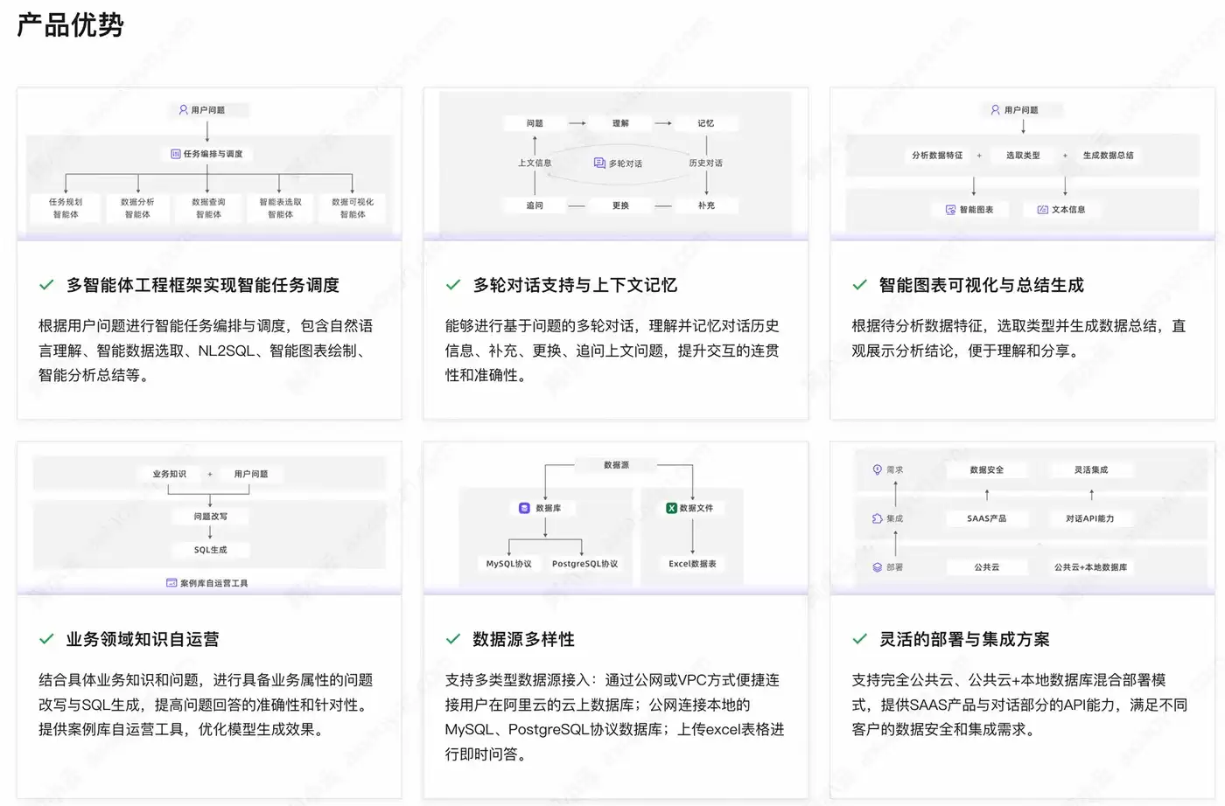This screenshot has width=1225, height=806.
Task: Click the 追问 box
Action: (x=535, y=205)
